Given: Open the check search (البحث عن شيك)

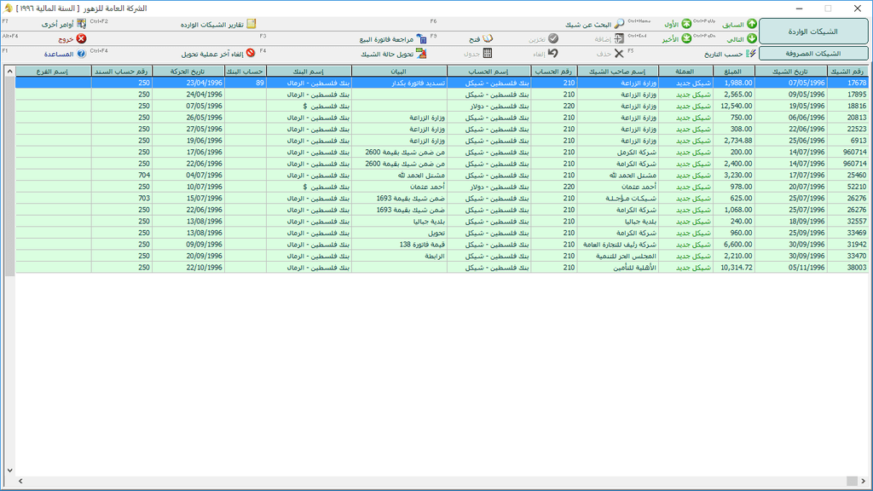Looking at the screenshot, I should coord(595,25).
